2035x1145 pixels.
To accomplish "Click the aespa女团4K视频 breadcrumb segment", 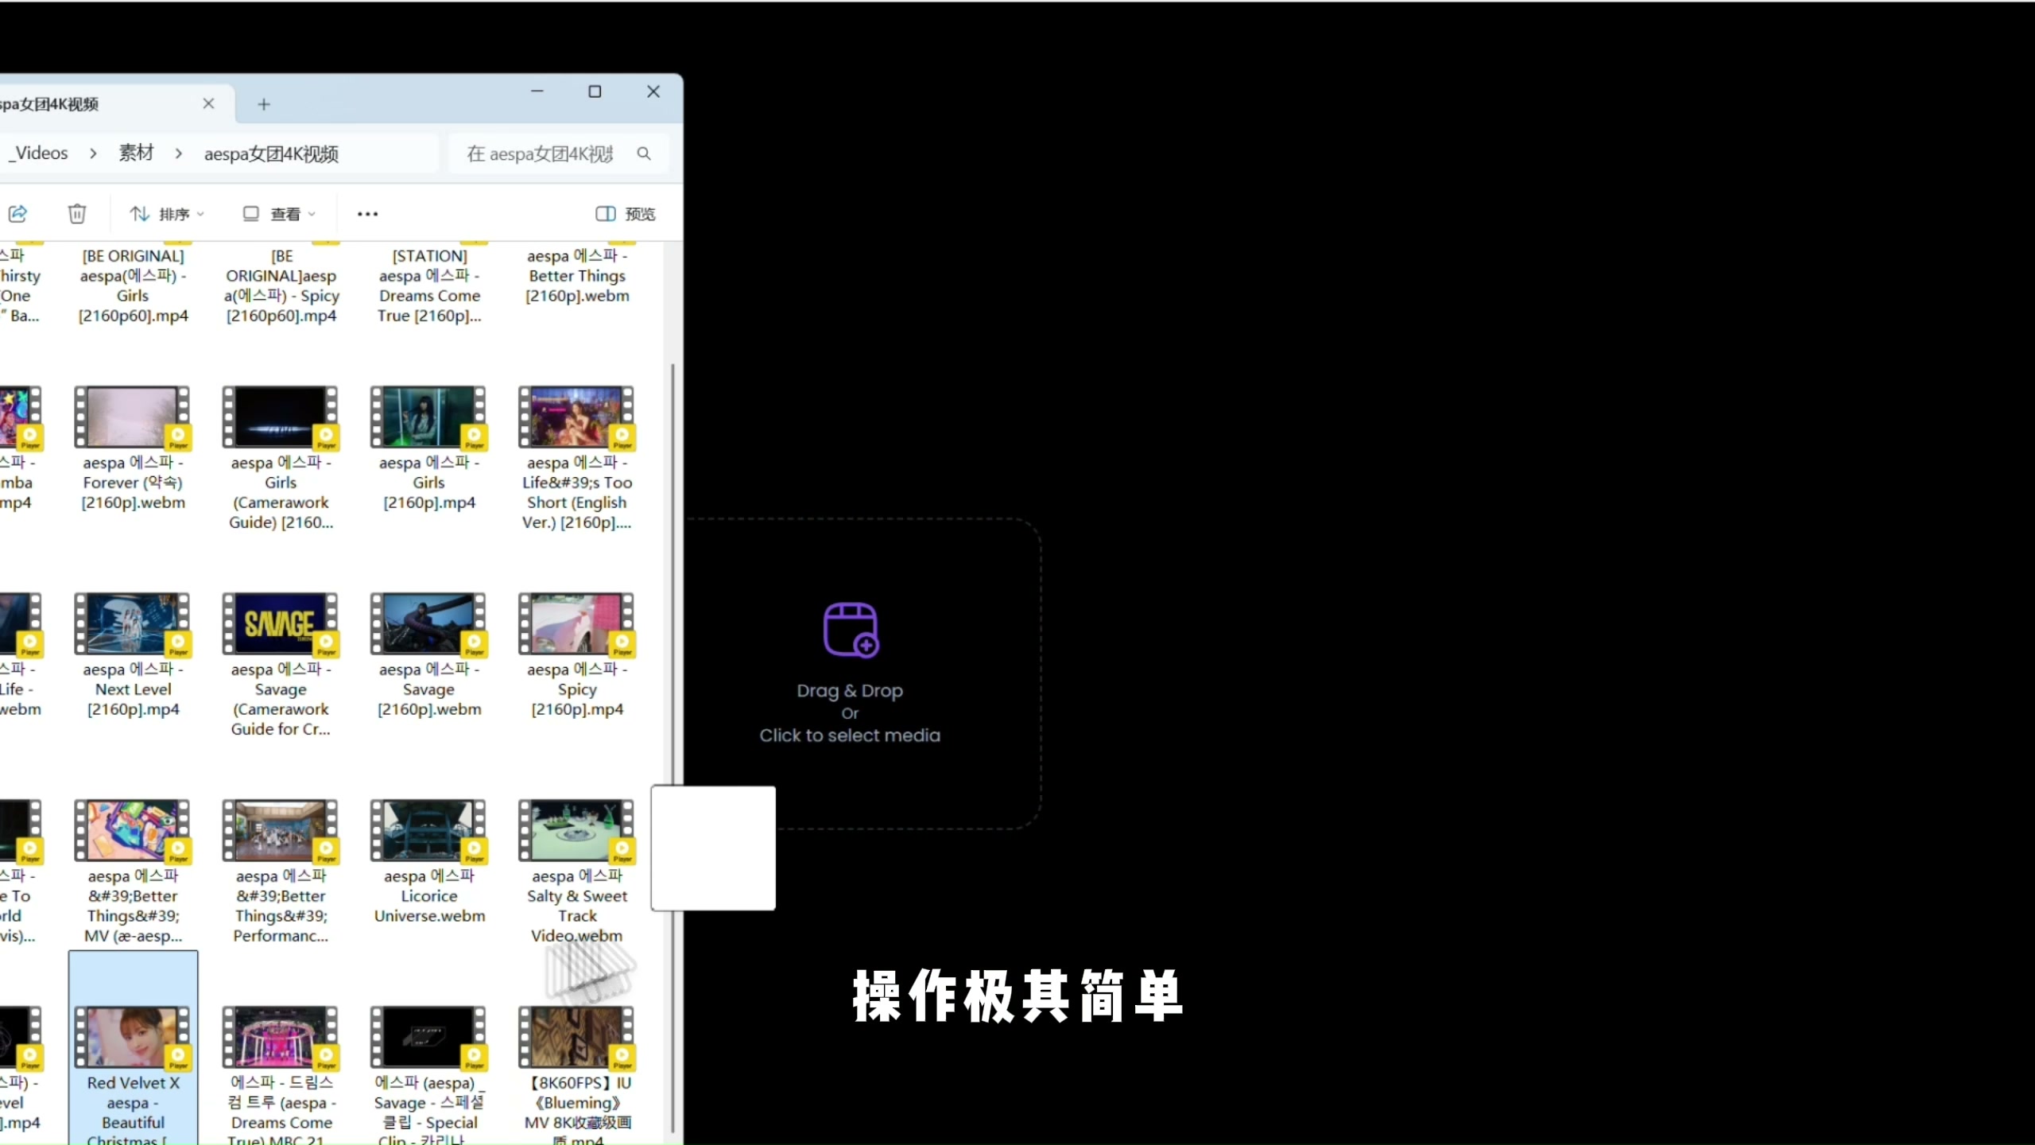I will click(271, 153).
